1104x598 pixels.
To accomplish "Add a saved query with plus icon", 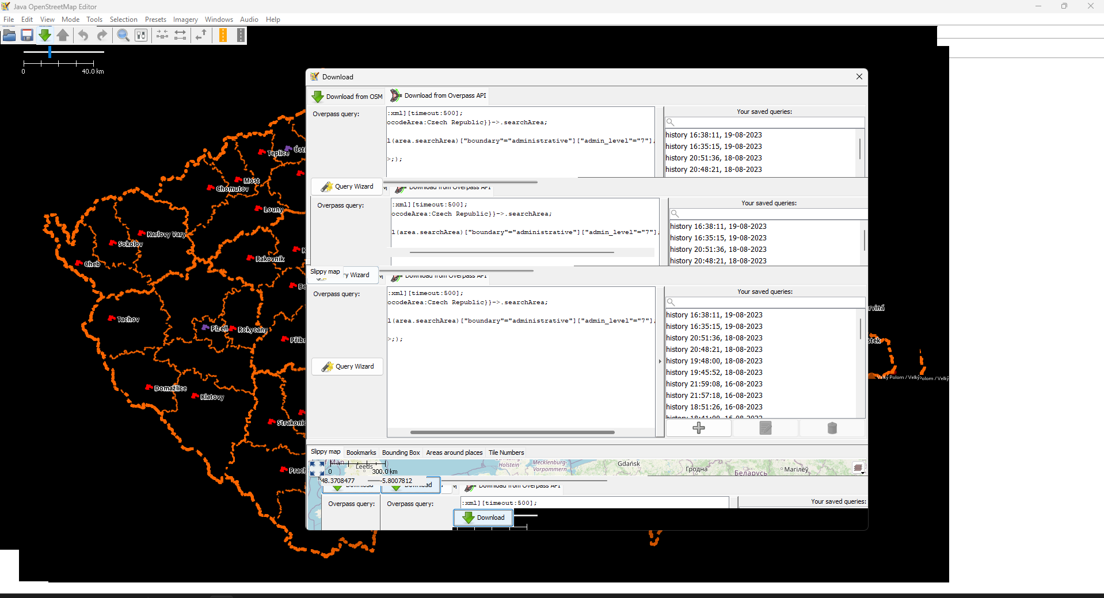I will pyautogui.click(x=698, y=428).
